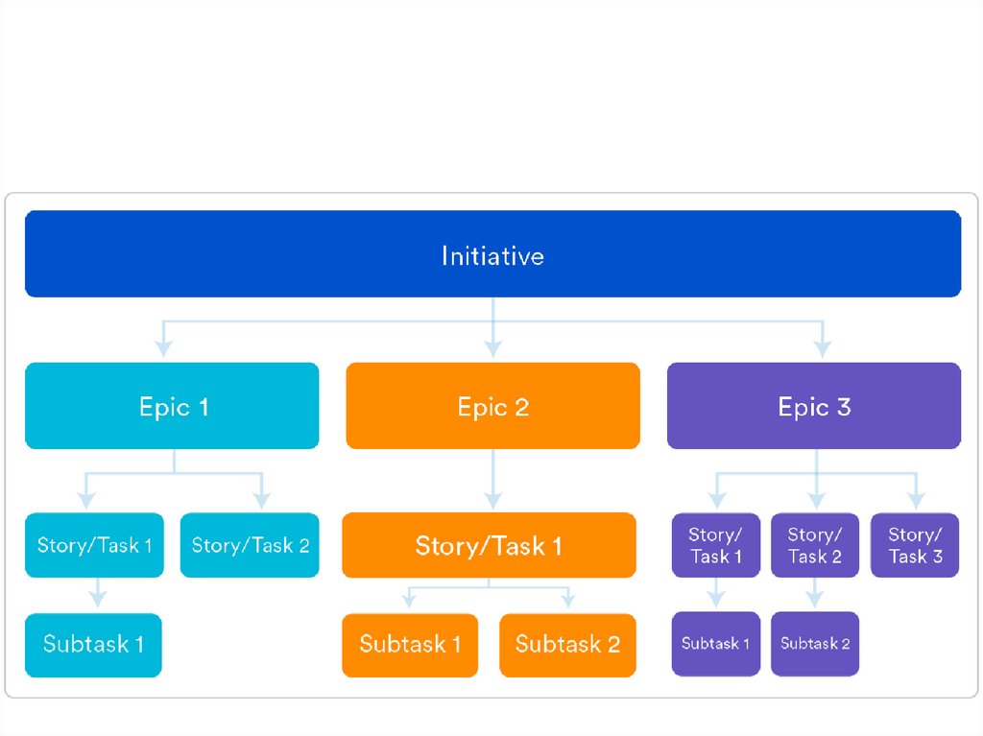Viewport: 983px width, 736px height.
Task: Select the orange Epic 2 box
Action: point(492,406)
